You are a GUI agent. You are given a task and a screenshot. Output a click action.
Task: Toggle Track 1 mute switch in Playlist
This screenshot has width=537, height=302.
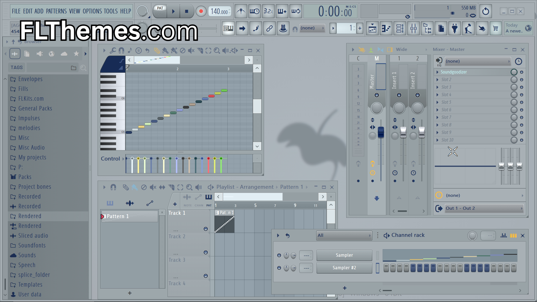click(x=206, y=229)
